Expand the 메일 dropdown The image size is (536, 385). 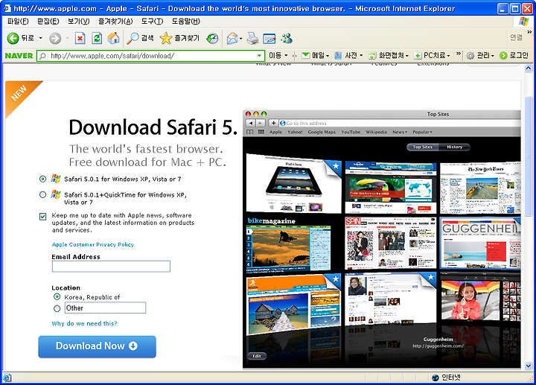click(x=328, y=56)
